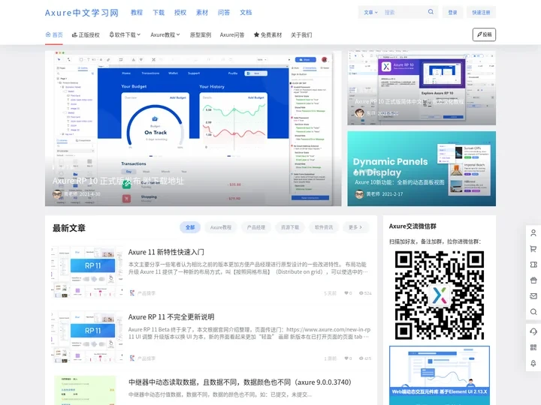The height and width of the screenshot is (405, 541).
Task: Select the 软件资讯 article filter tab
Action: [324, 227]
